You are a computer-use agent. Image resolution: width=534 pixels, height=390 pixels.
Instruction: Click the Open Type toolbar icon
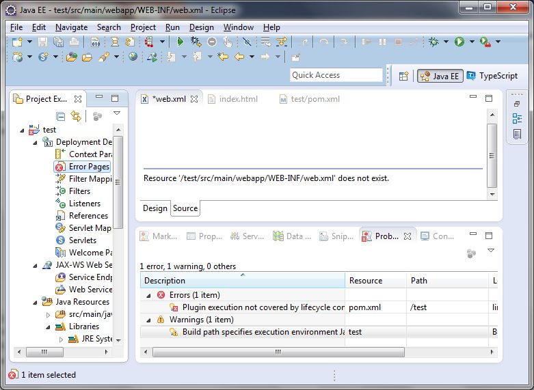click(x=72, y=57)
